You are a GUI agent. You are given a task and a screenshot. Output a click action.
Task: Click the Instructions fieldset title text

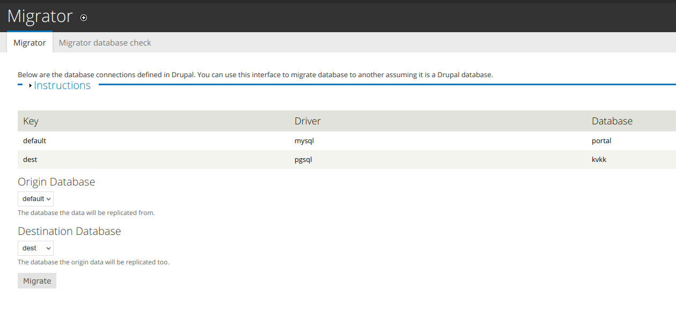[62, 85]
